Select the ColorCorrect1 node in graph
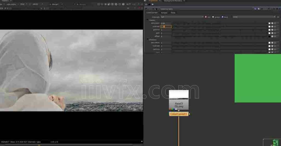Viewport: 281px width, 146px height. [x=179, y=114]
